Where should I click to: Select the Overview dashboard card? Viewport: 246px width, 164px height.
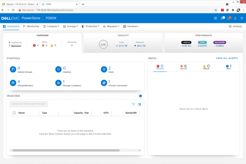click(42, 43)
